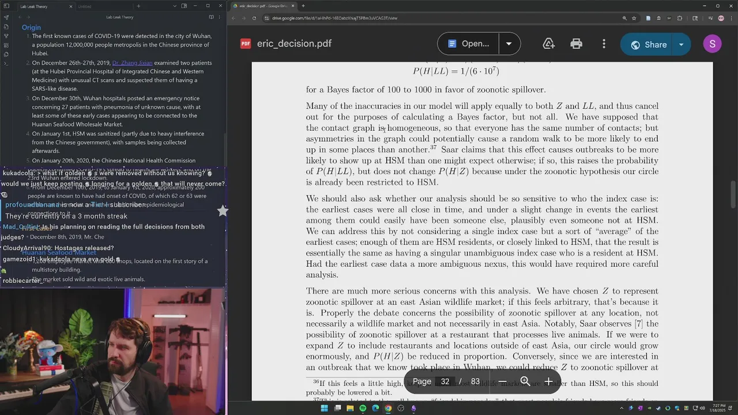The height and width of the screenshot is (415, 738).
Task: Click Open with Google Docs button
Action: pos(468,44)
